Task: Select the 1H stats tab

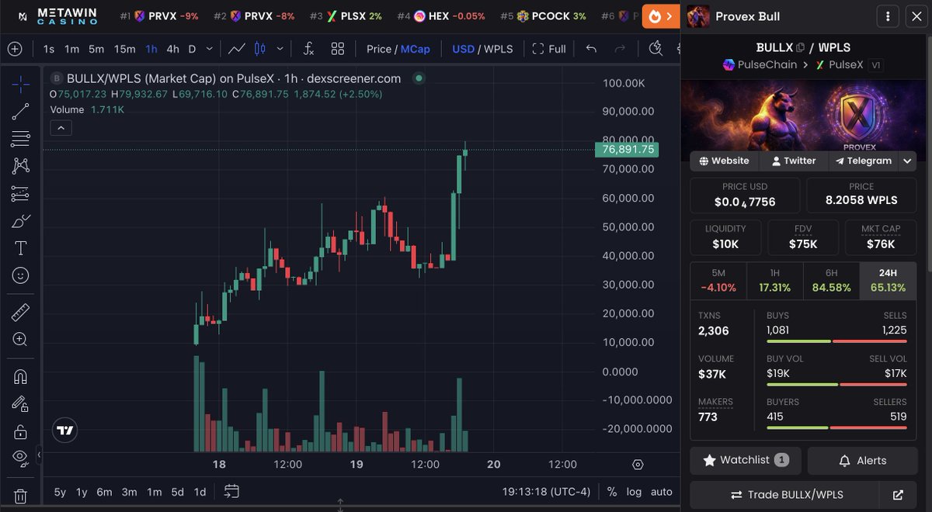Action: pos(774,281)
